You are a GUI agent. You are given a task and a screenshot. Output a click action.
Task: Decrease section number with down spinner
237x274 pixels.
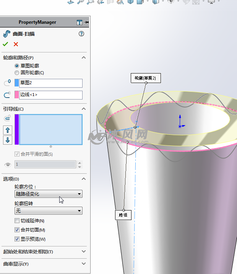point(80,167)
